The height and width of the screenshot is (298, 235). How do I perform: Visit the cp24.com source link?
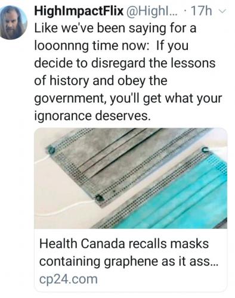point(69,279)
